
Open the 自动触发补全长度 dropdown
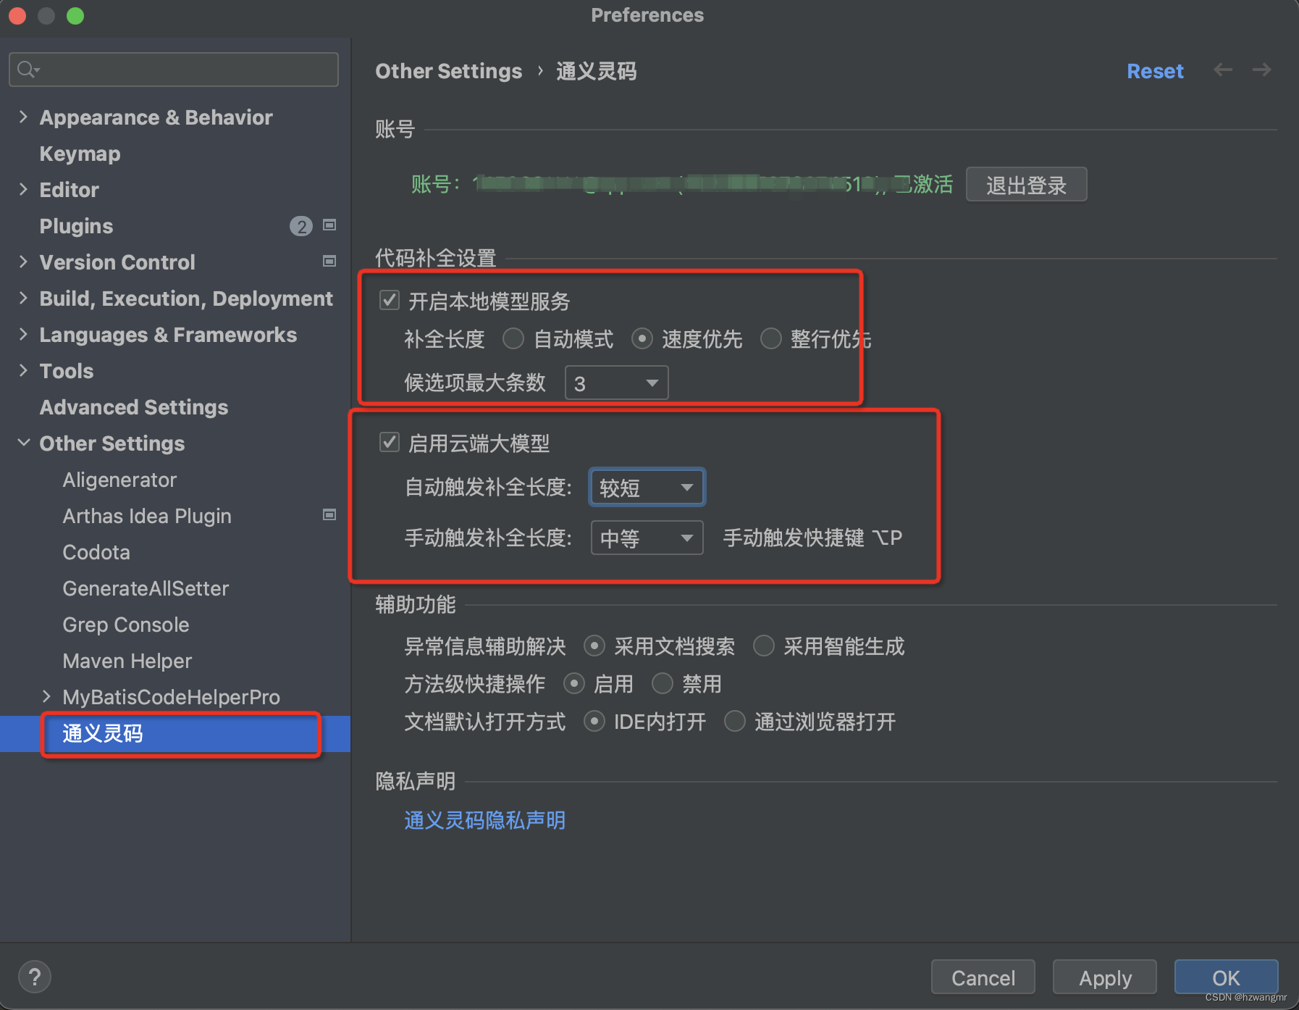pos(647,487)
